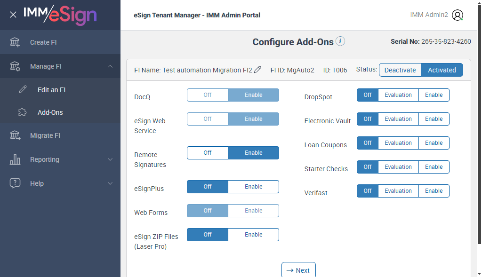Viewport: 482px width, 277px height.
Task: Edit FI Name using the pencil icon
Action: point(257,70)
